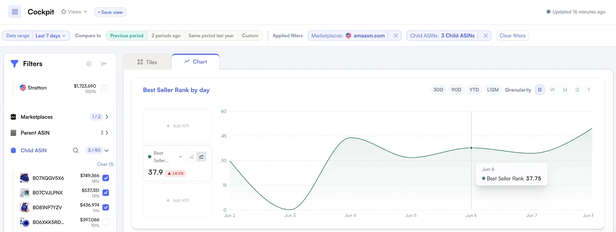Open the filter settings gear icon
The width and height of the screenshot is (616, 232).
pos(89,64)
